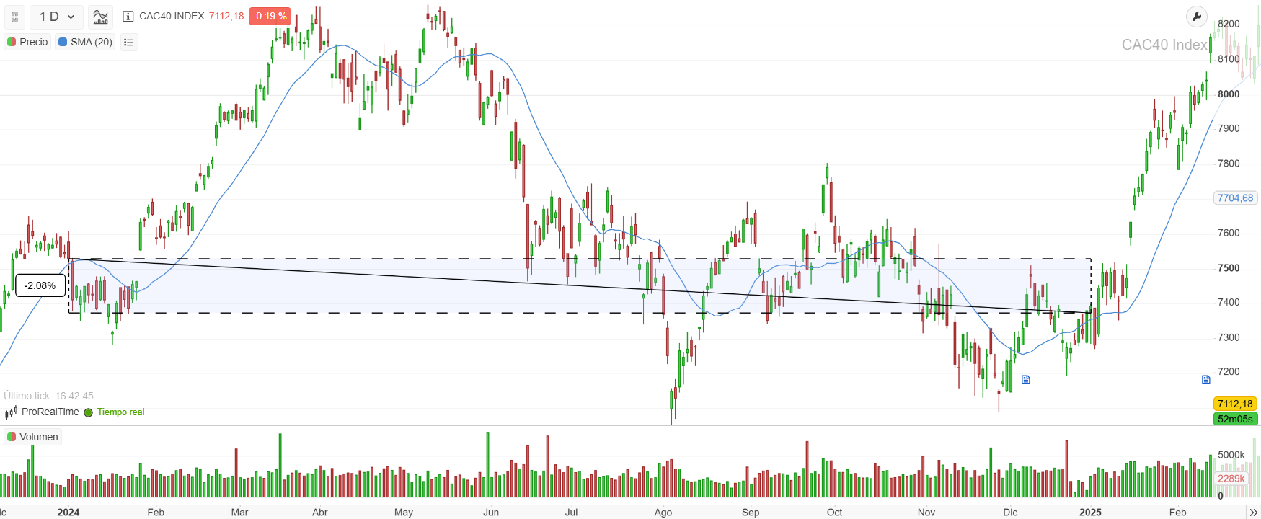1261x519 pixels.
Task: Toggle the SMA (20) indicator visibility
Action: (x=84, y=42)
